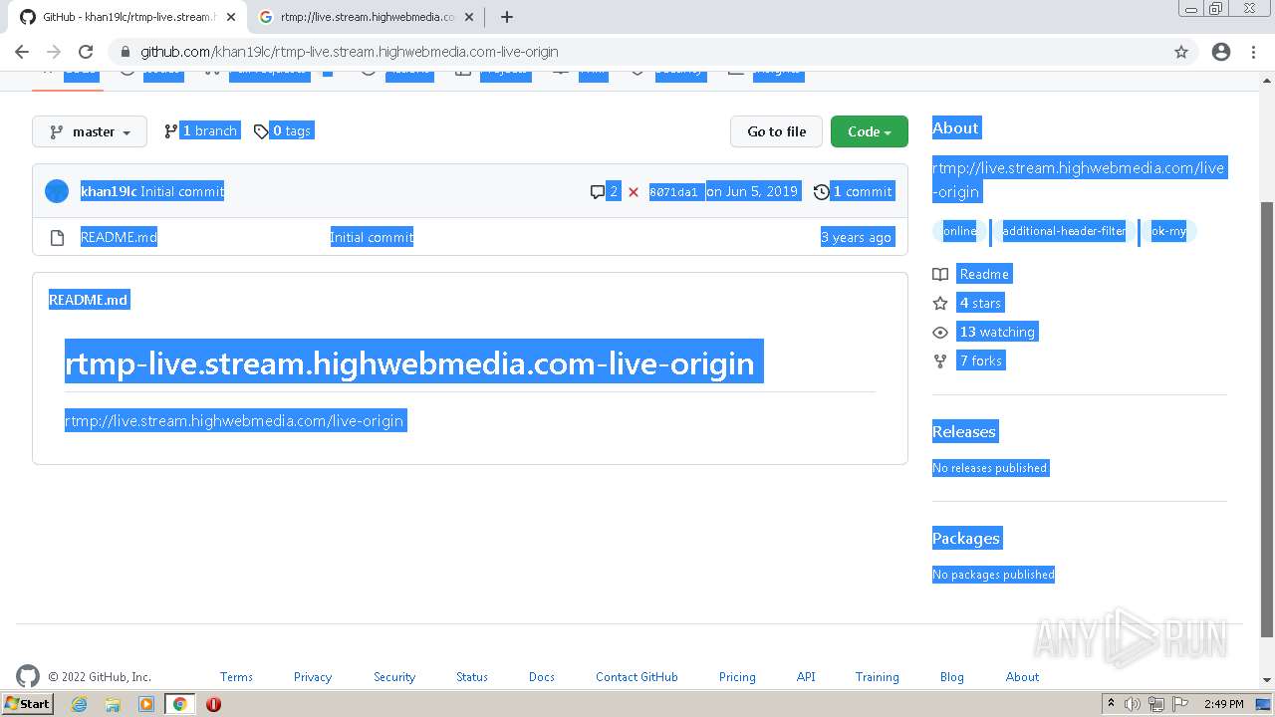Open the master branch dropdown
This screenshot has width=1275, height=717.
(x=90, y=131)
